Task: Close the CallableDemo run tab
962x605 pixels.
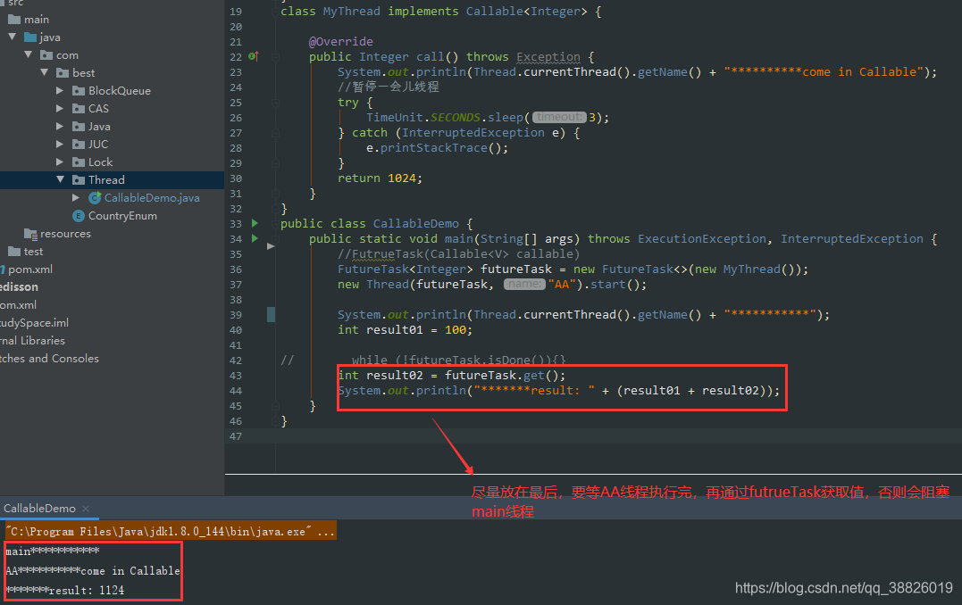Action: [86, 508]
